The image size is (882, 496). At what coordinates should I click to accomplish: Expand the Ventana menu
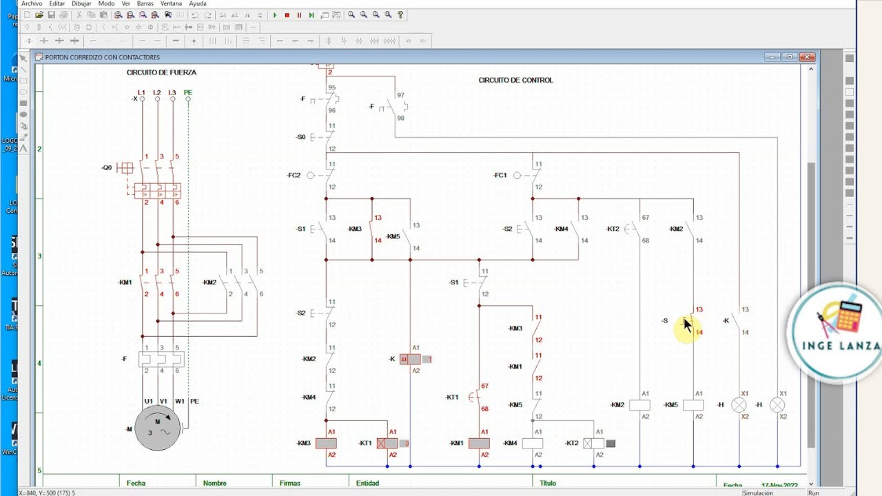pyautogui.click(x=171, y=3)
